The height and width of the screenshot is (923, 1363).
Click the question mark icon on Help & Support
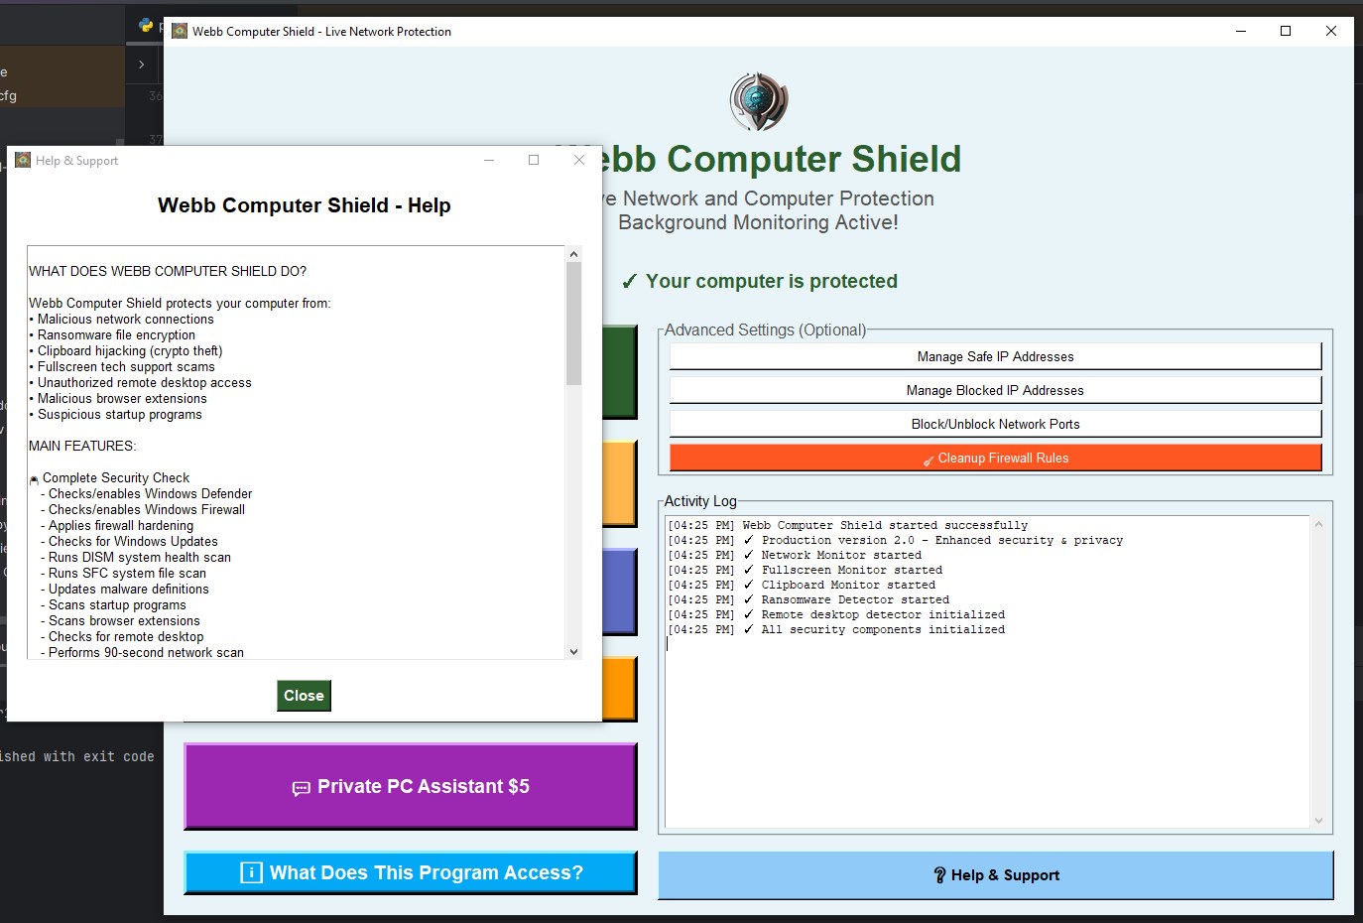point(939,874)
